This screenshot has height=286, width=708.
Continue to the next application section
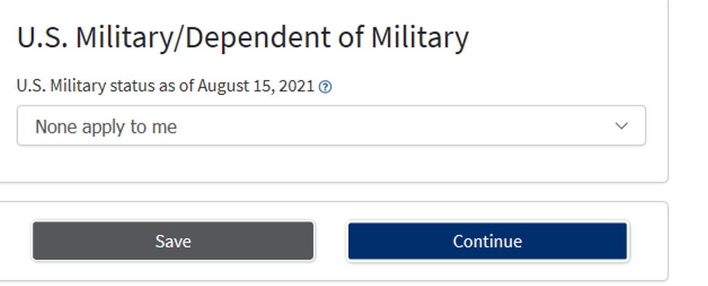(x=488, y=241)
